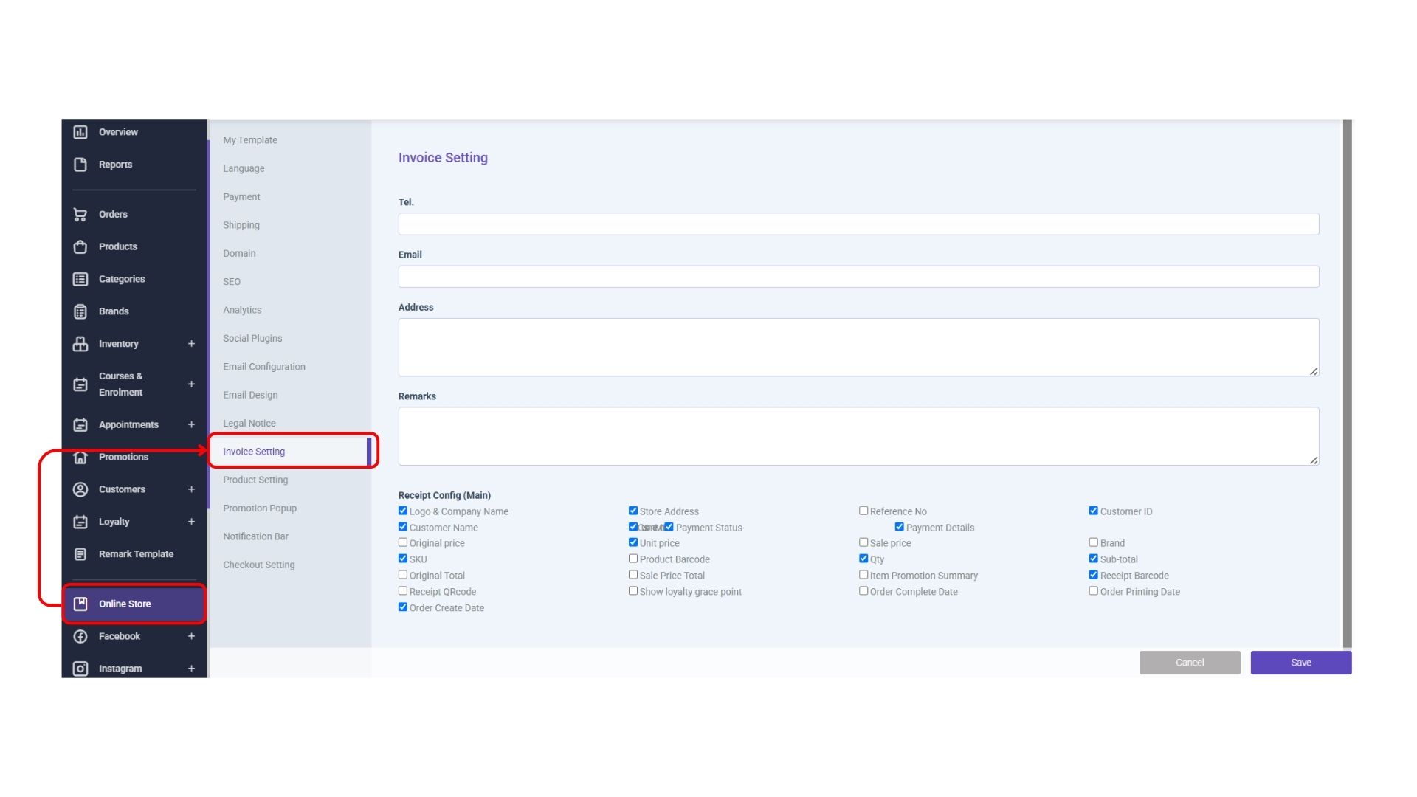Screen dimensions: 1417x797
Task: Open the Facebook icon in sidebar
Action: click(x=80, y=636)
